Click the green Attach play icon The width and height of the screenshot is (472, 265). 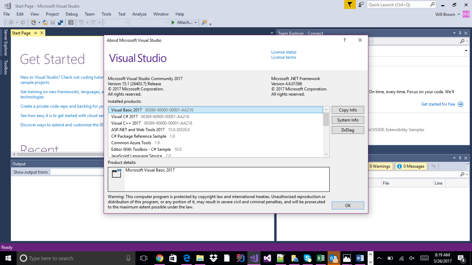tap(173, 22)
